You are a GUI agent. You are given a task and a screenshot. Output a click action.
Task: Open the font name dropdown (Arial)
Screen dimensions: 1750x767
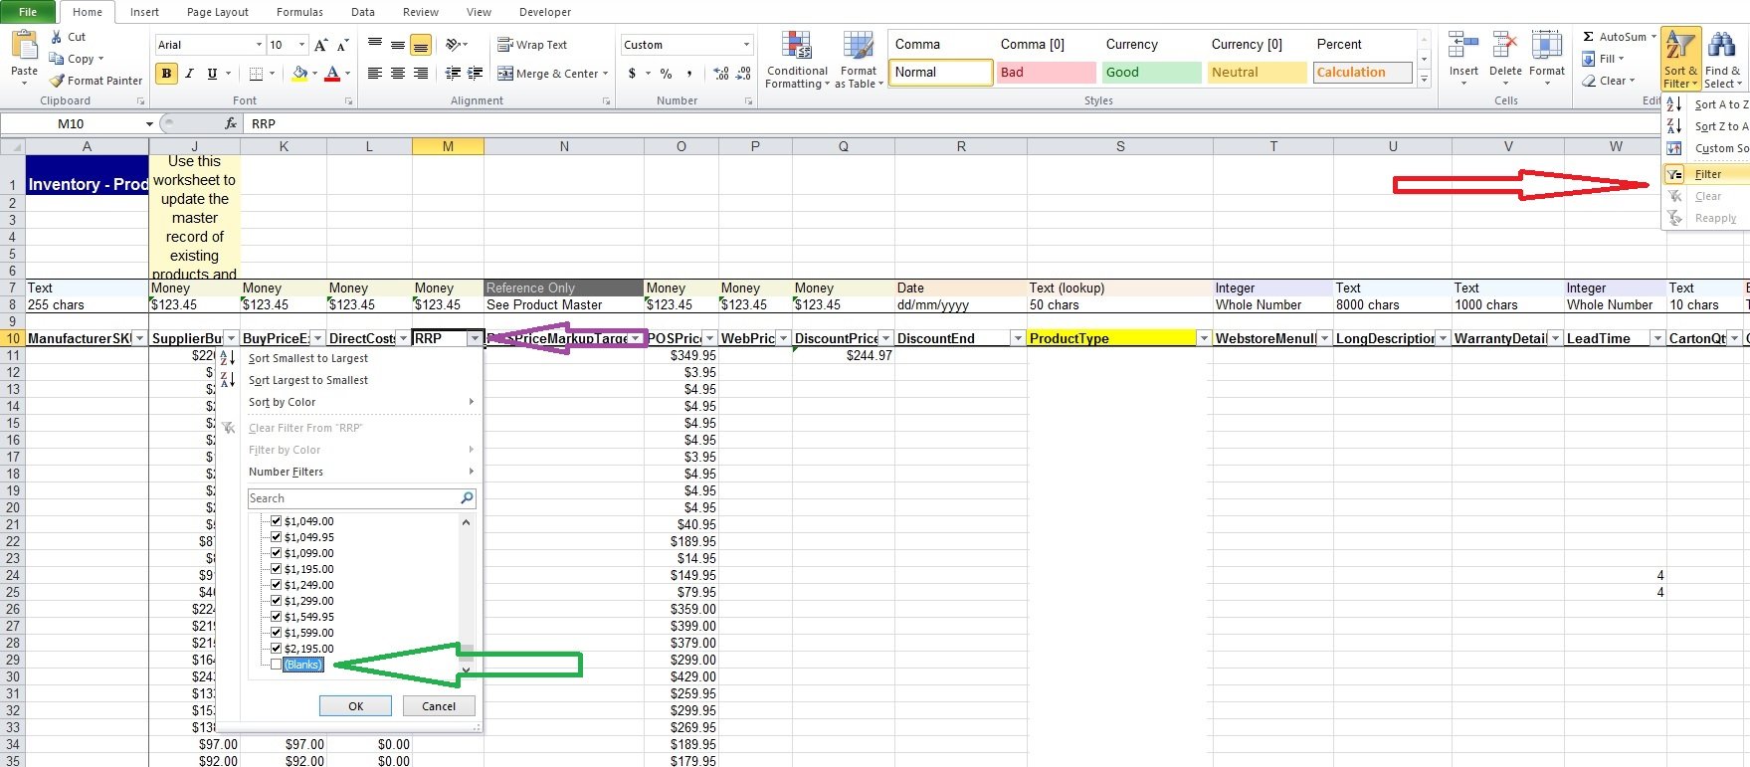259,45
